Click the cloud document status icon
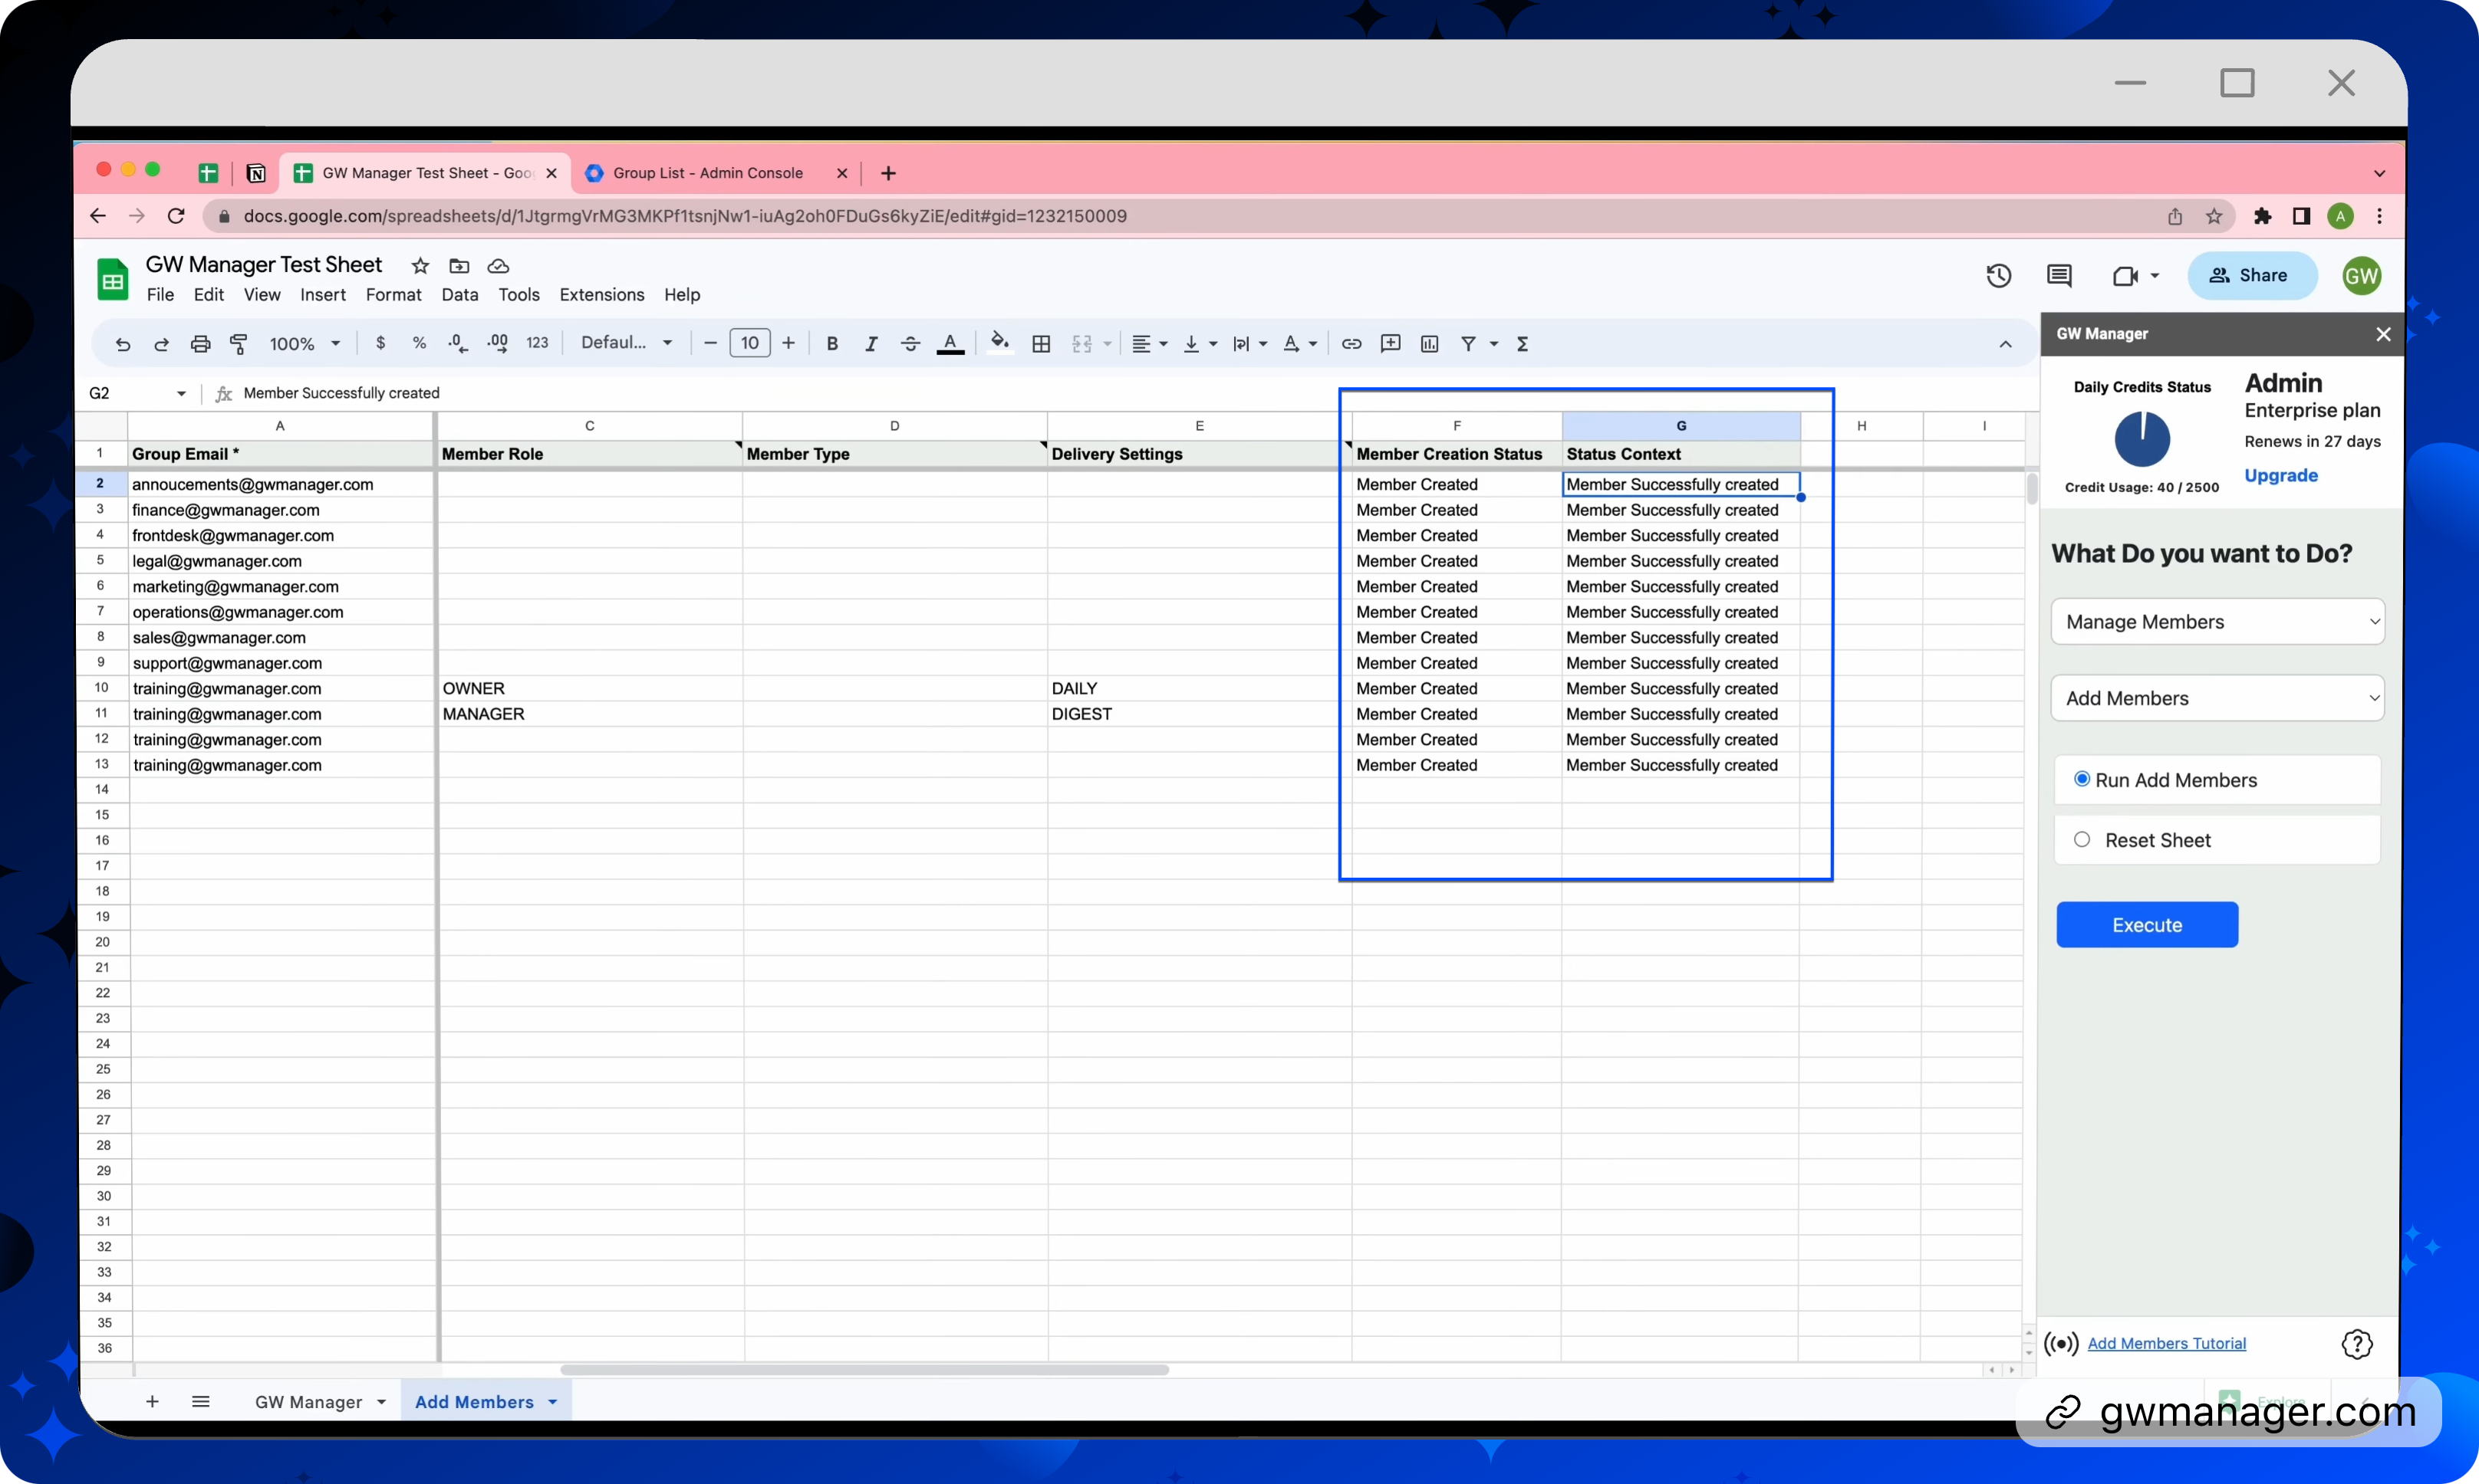Image resolution: width=2479 pixels, height=1484 pixels. point(499,266)
